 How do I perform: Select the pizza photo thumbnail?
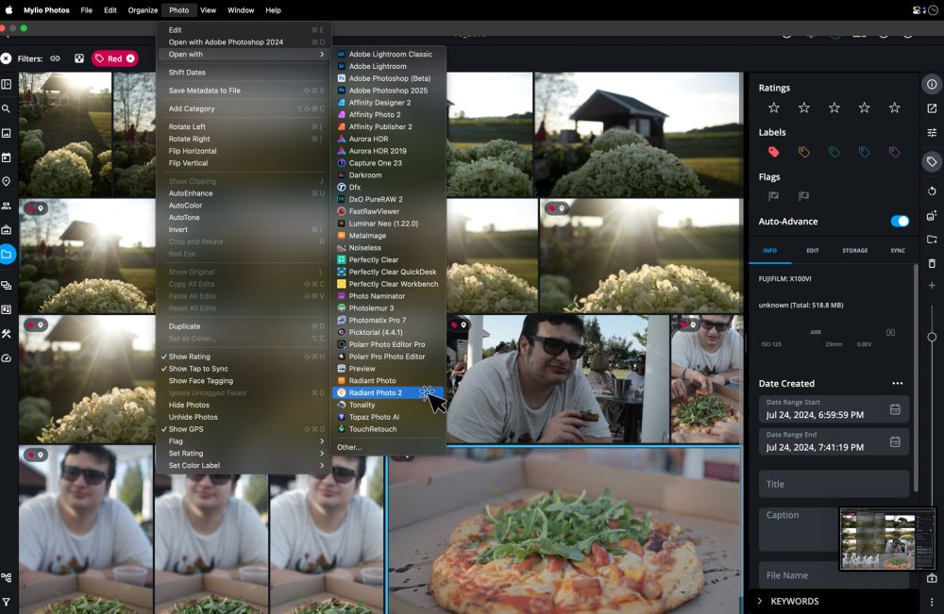click(x=565, y=530)
